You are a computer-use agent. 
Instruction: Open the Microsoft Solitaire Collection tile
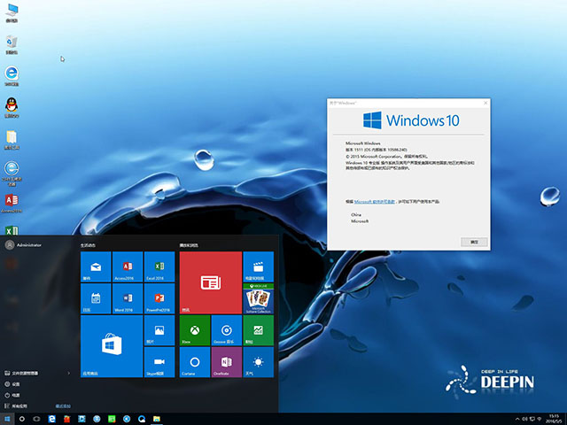point(258,298)
